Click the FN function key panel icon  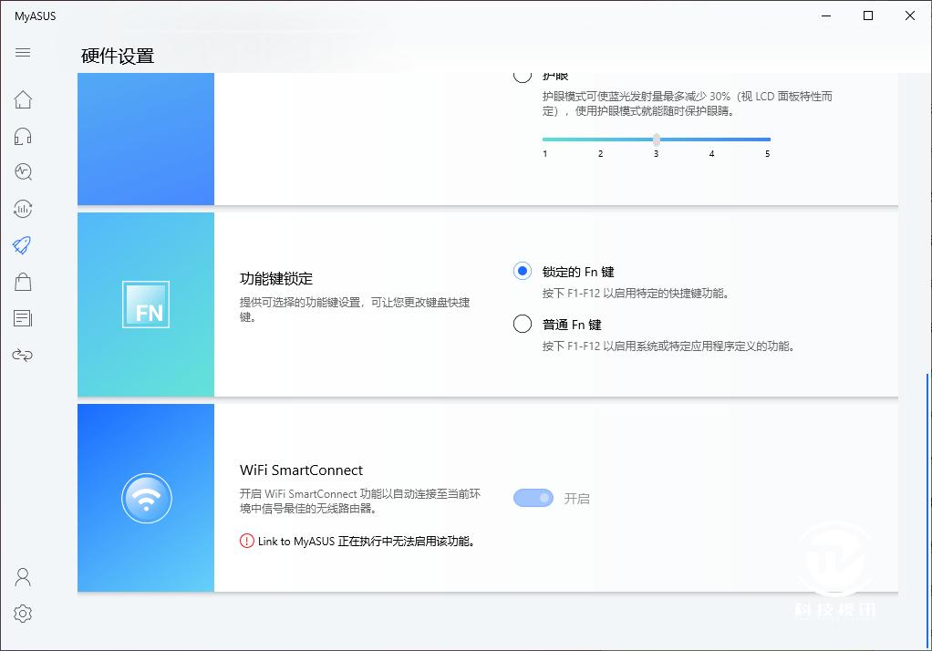coord(146,304)
